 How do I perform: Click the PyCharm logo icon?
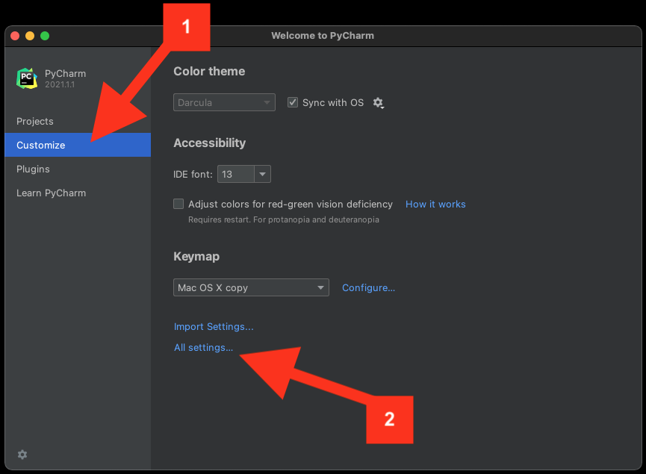pos(27,78)
